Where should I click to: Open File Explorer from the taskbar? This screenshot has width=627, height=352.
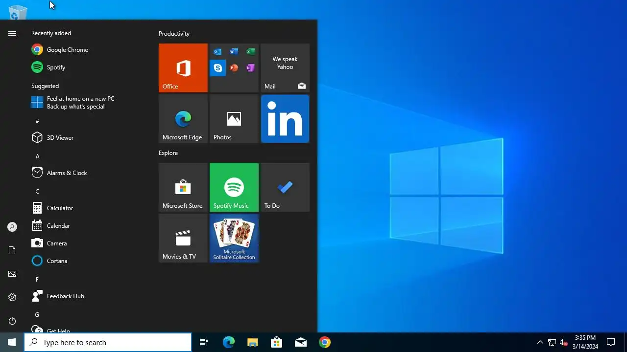point(252,342)
